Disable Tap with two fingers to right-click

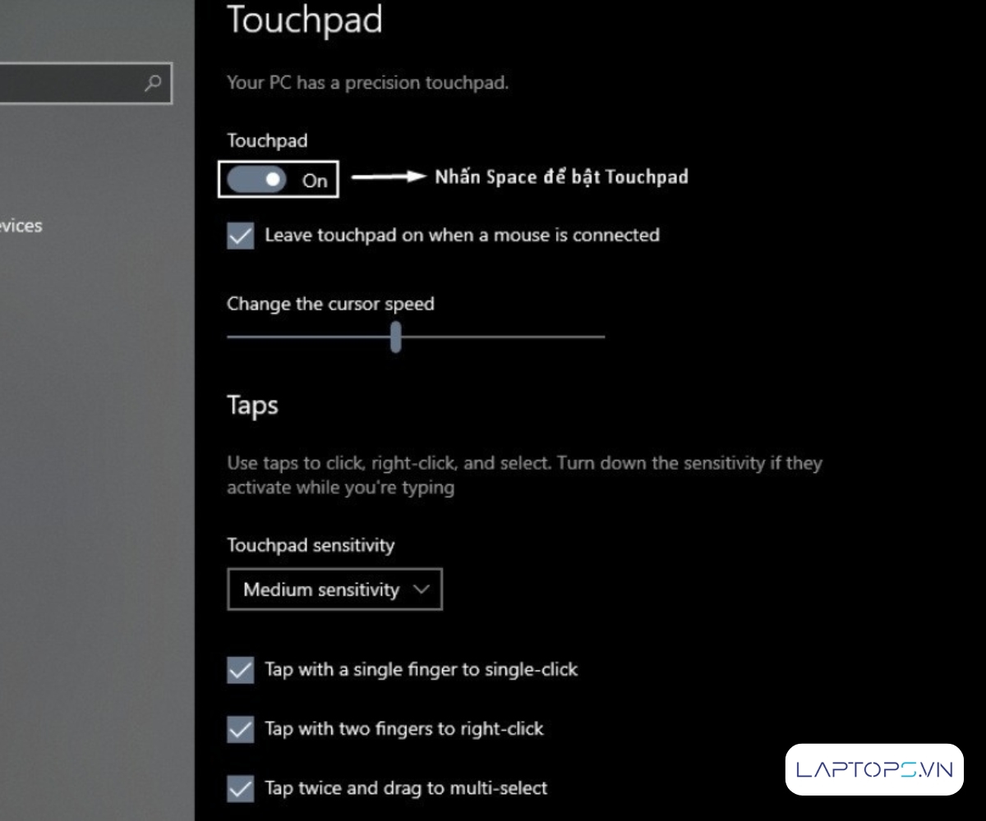241,729
